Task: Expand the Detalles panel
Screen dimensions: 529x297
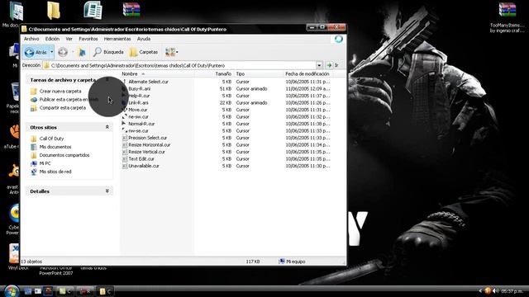Action: point(107,191)
